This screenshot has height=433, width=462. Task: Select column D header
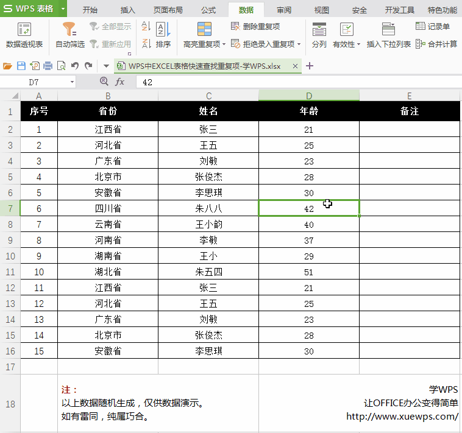coord(309,96)
